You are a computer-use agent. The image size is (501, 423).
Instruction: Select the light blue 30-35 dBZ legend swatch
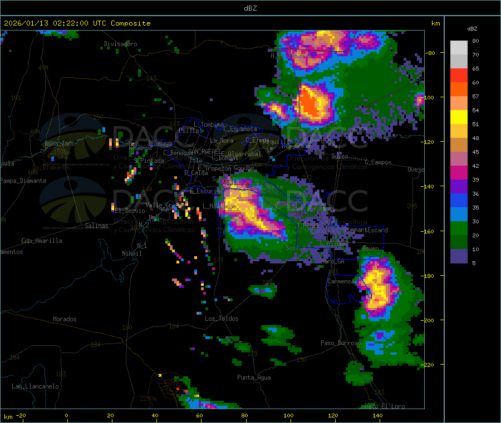coord(459,215)
